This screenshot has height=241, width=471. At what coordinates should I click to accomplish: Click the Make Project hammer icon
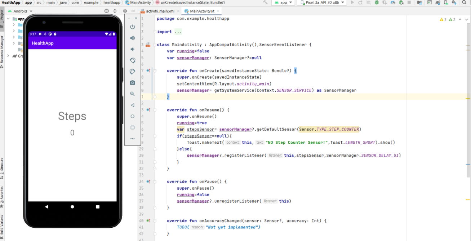click(265, 3)
